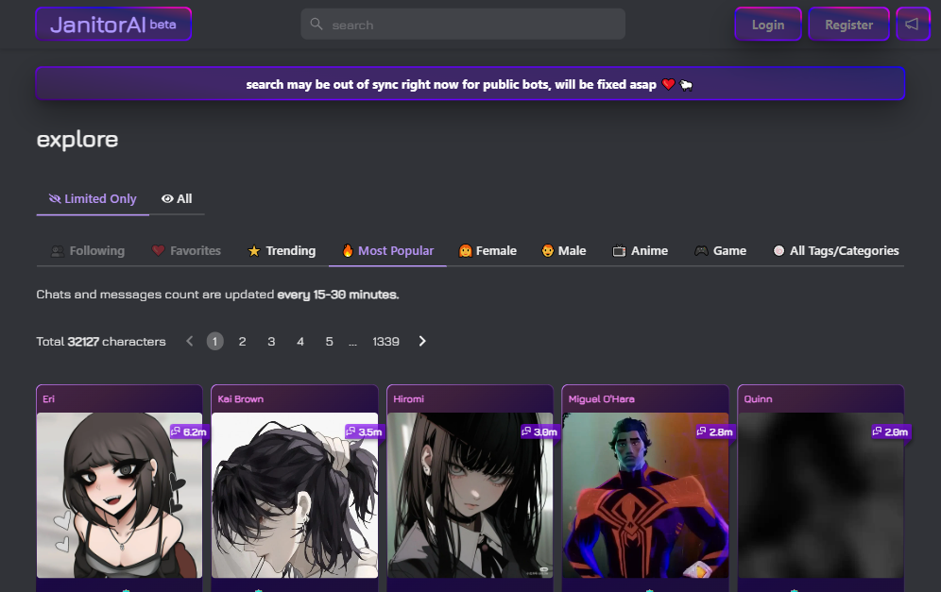Click the 2.8m chat badge on Miguel O'Hara
941x592 pixels.
(715, 431)
